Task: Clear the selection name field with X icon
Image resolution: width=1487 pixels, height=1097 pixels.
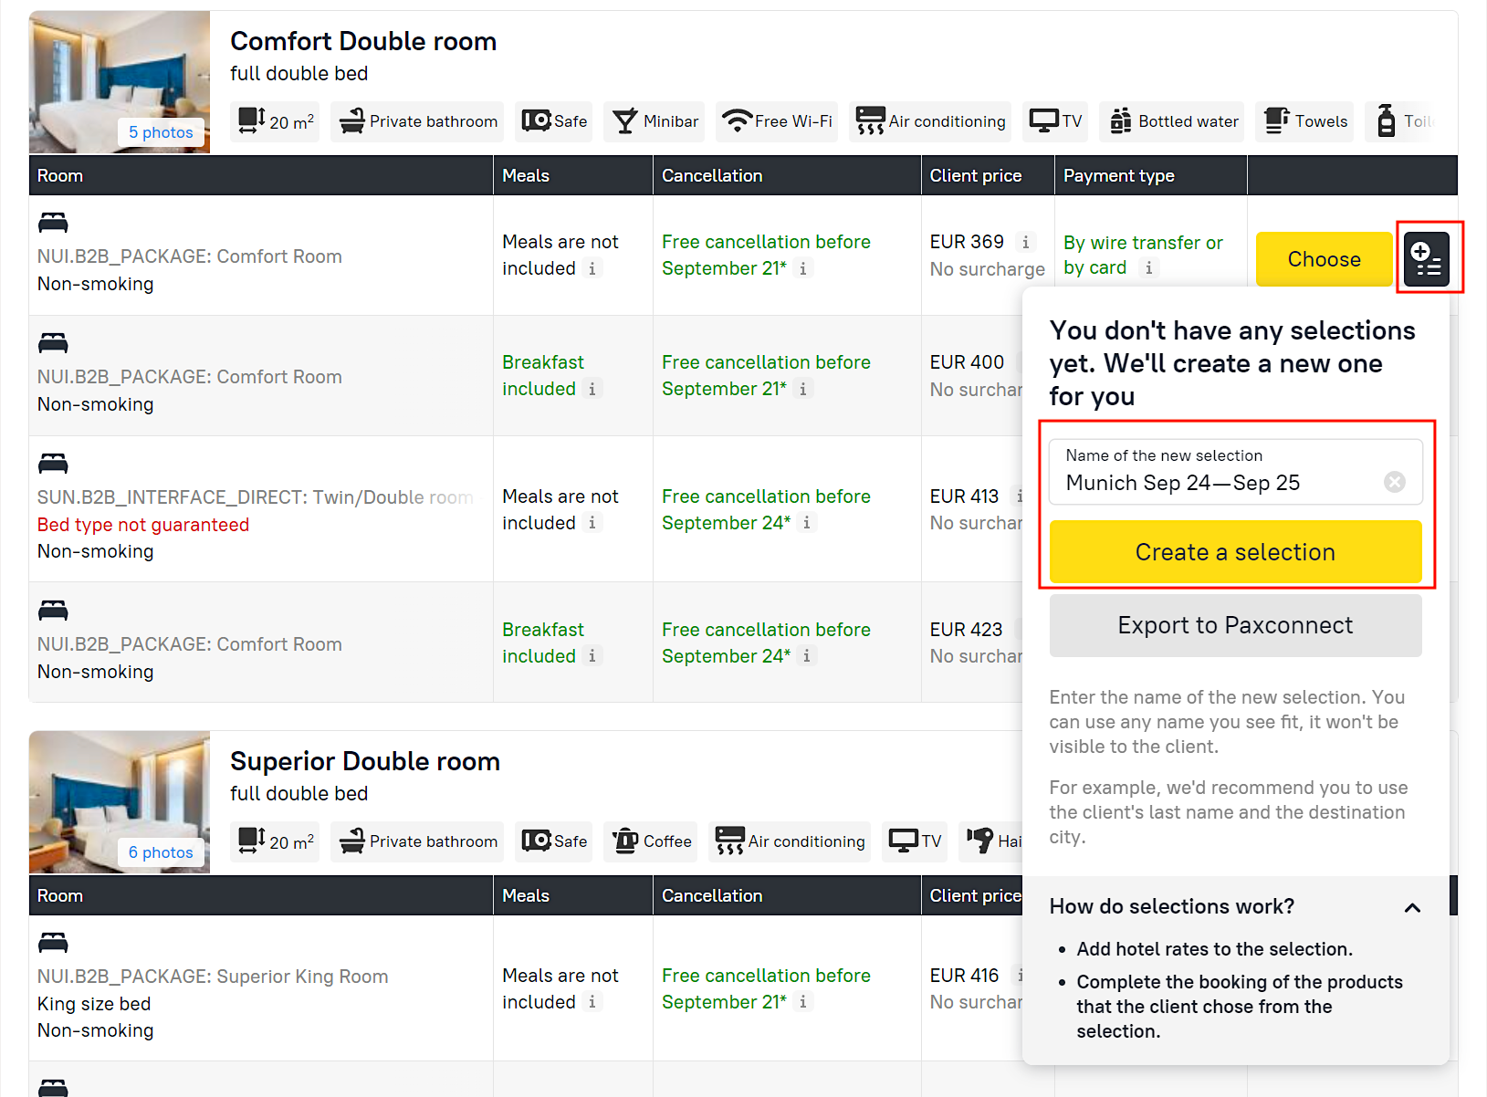Action: 1394,482
